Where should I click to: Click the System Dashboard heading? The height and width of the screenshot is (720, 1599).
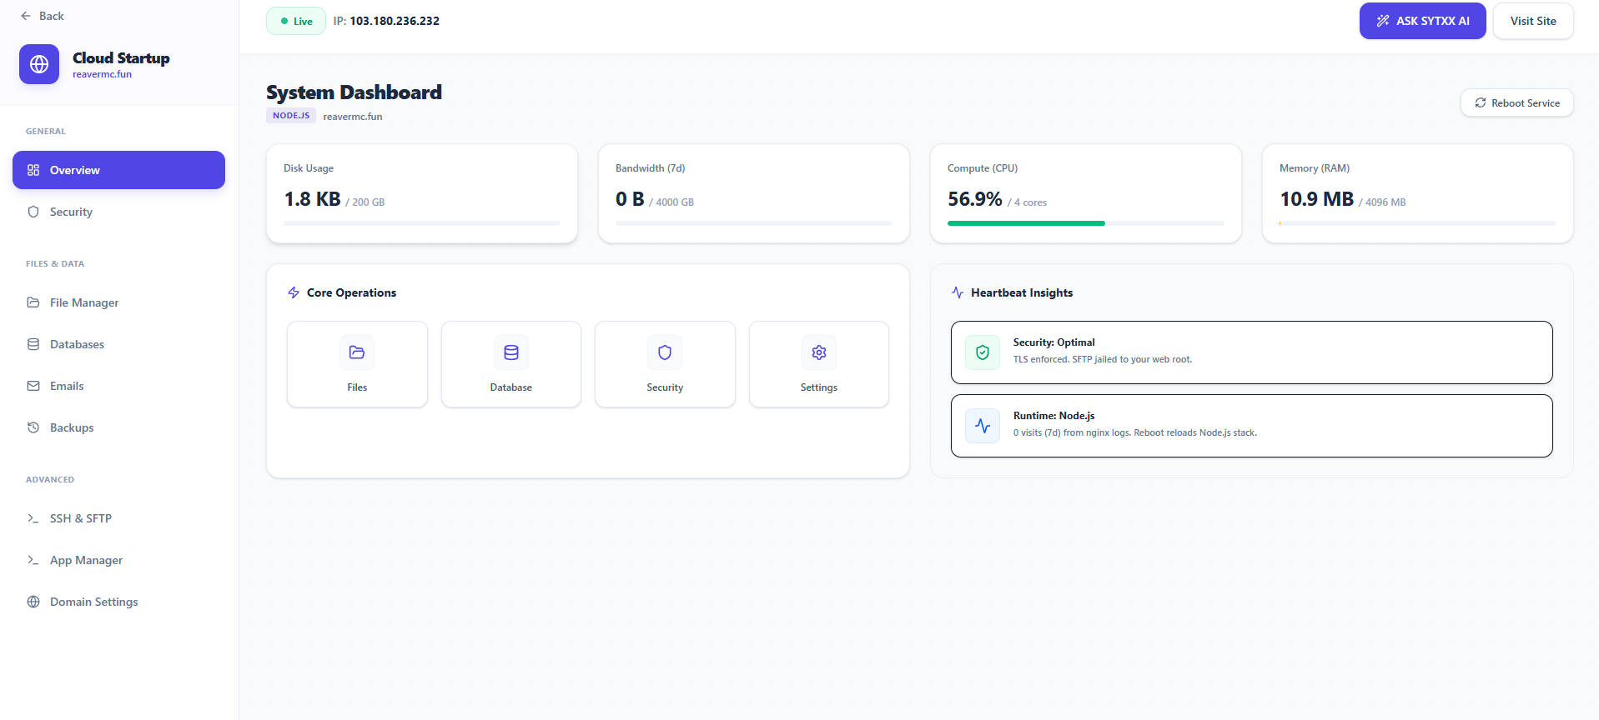click(x=354, y=92)
